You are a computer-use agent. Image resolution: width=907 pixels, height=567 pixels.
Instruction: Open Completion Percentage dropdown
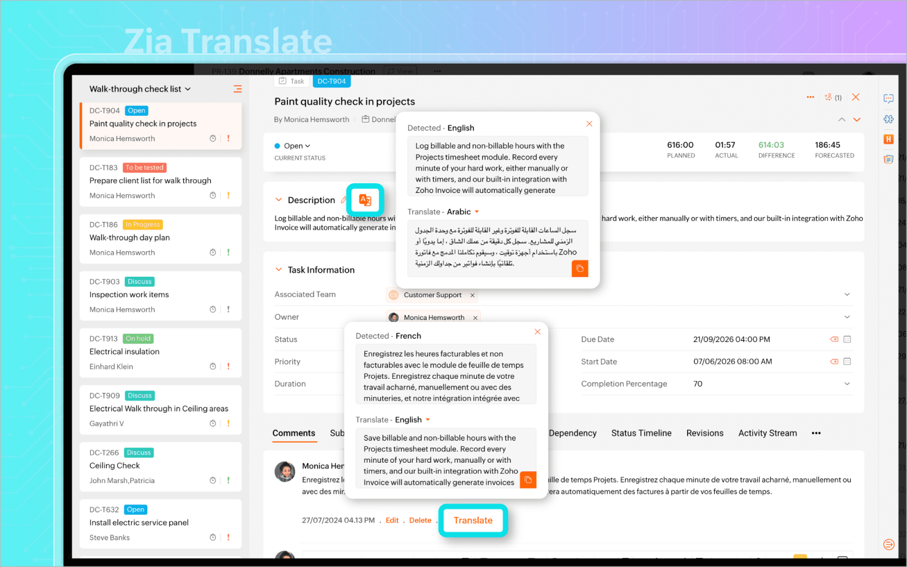point(847,384)
